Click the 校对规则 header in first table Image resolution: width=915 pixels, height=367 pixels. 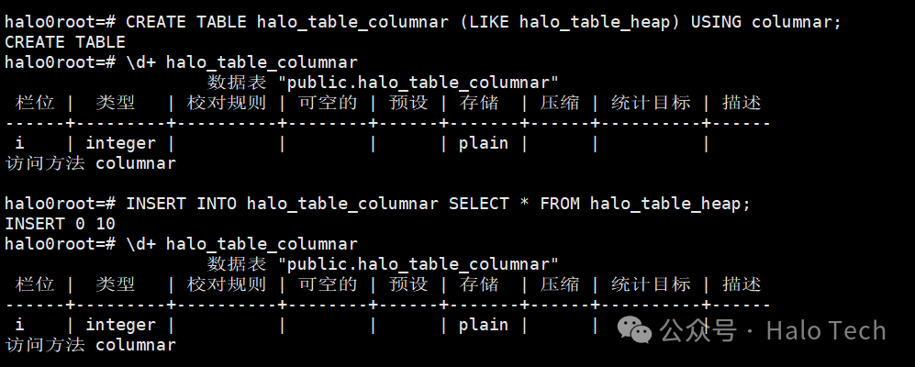(x=227, y=103)
